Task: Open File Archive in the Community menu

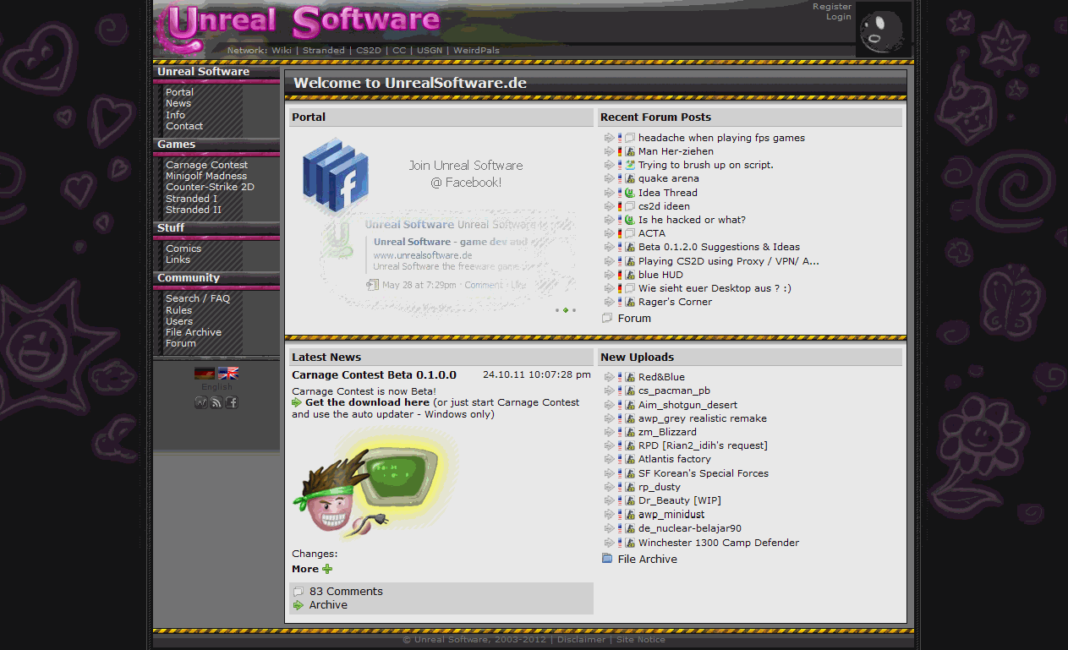Action: (194, 332)
